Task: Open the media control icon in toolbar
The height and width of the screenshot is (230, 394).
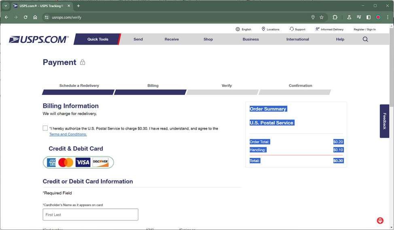Action: tap(359, 17)
